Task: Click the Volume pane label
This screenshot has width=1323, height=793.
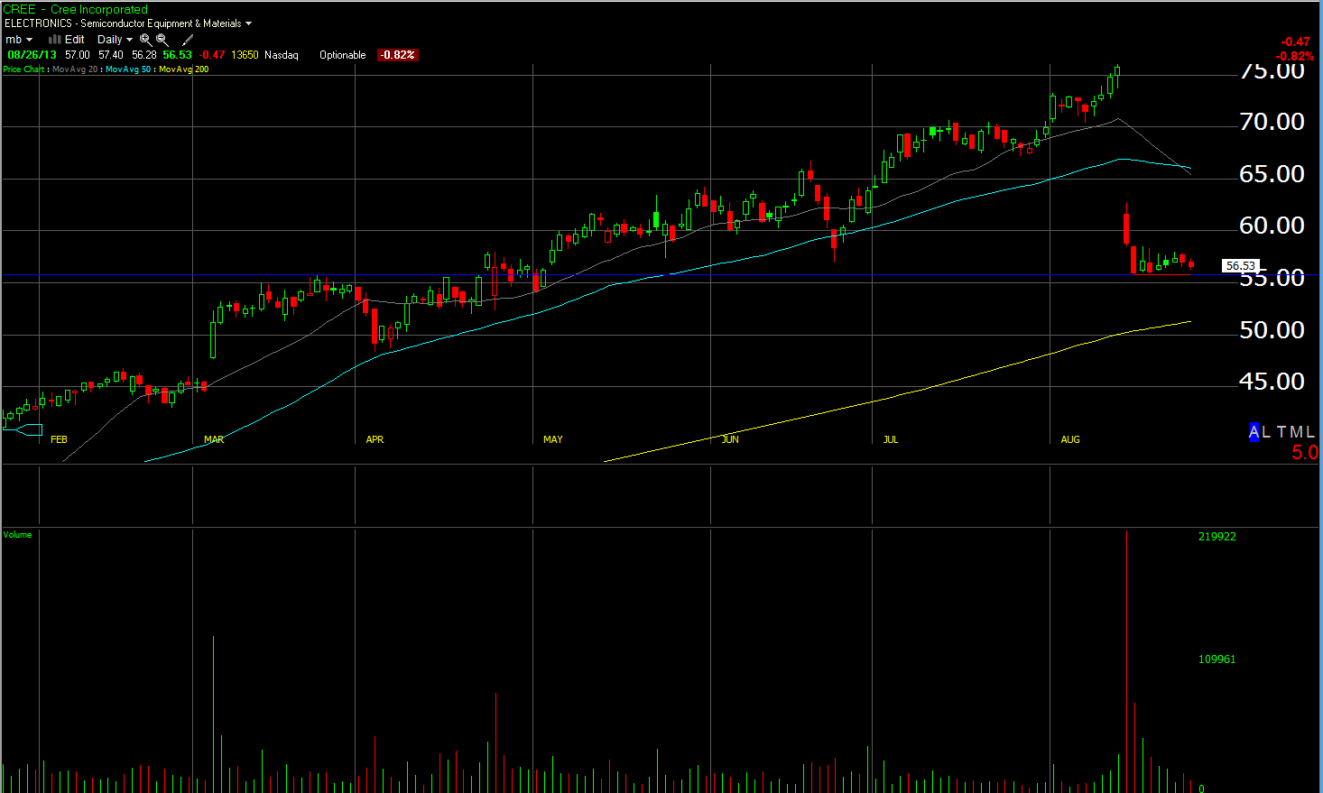Action: [17, 535]
